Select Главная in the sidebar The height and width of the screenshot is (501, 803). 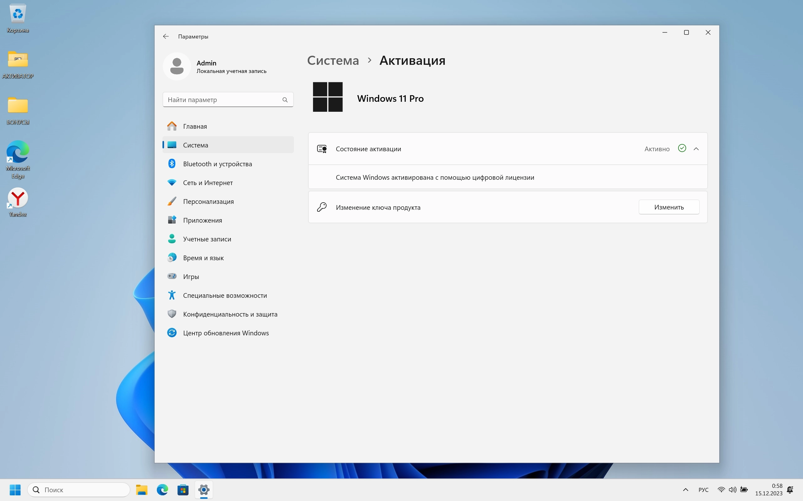click(x=195, y=126)
